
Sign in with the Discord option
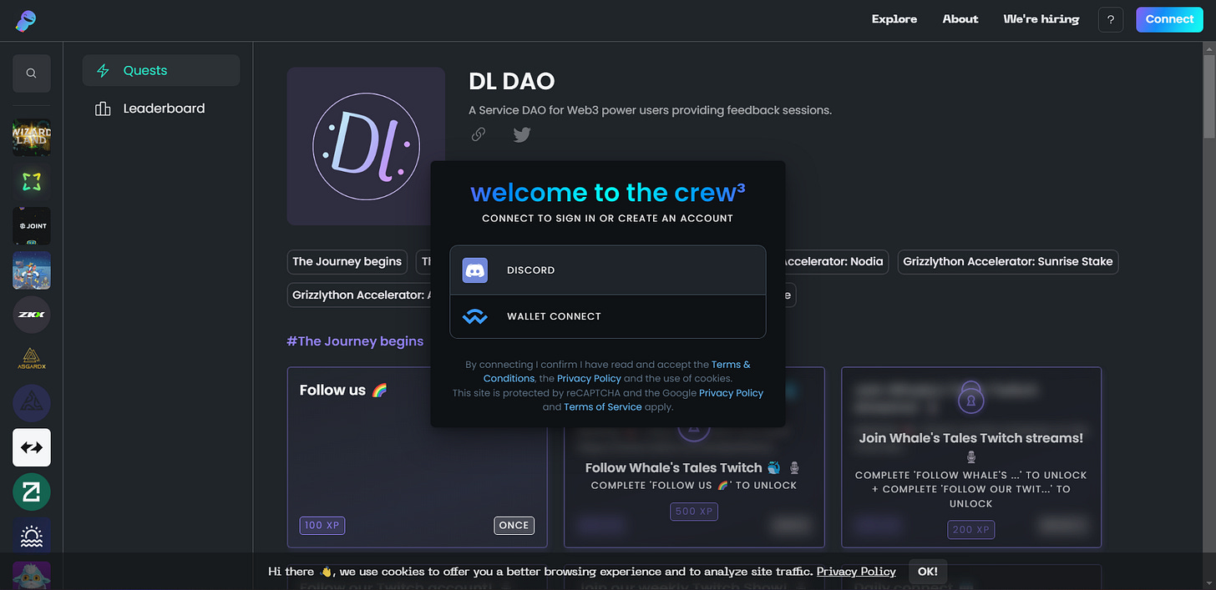(608, 270)
